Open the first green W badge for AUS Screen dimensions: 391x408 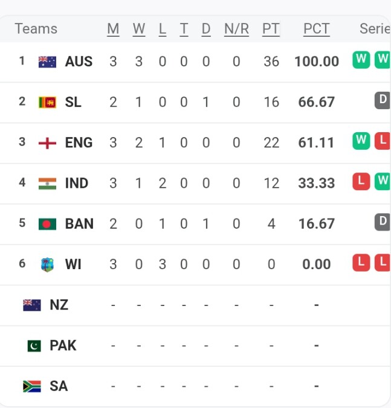point(361,60)
